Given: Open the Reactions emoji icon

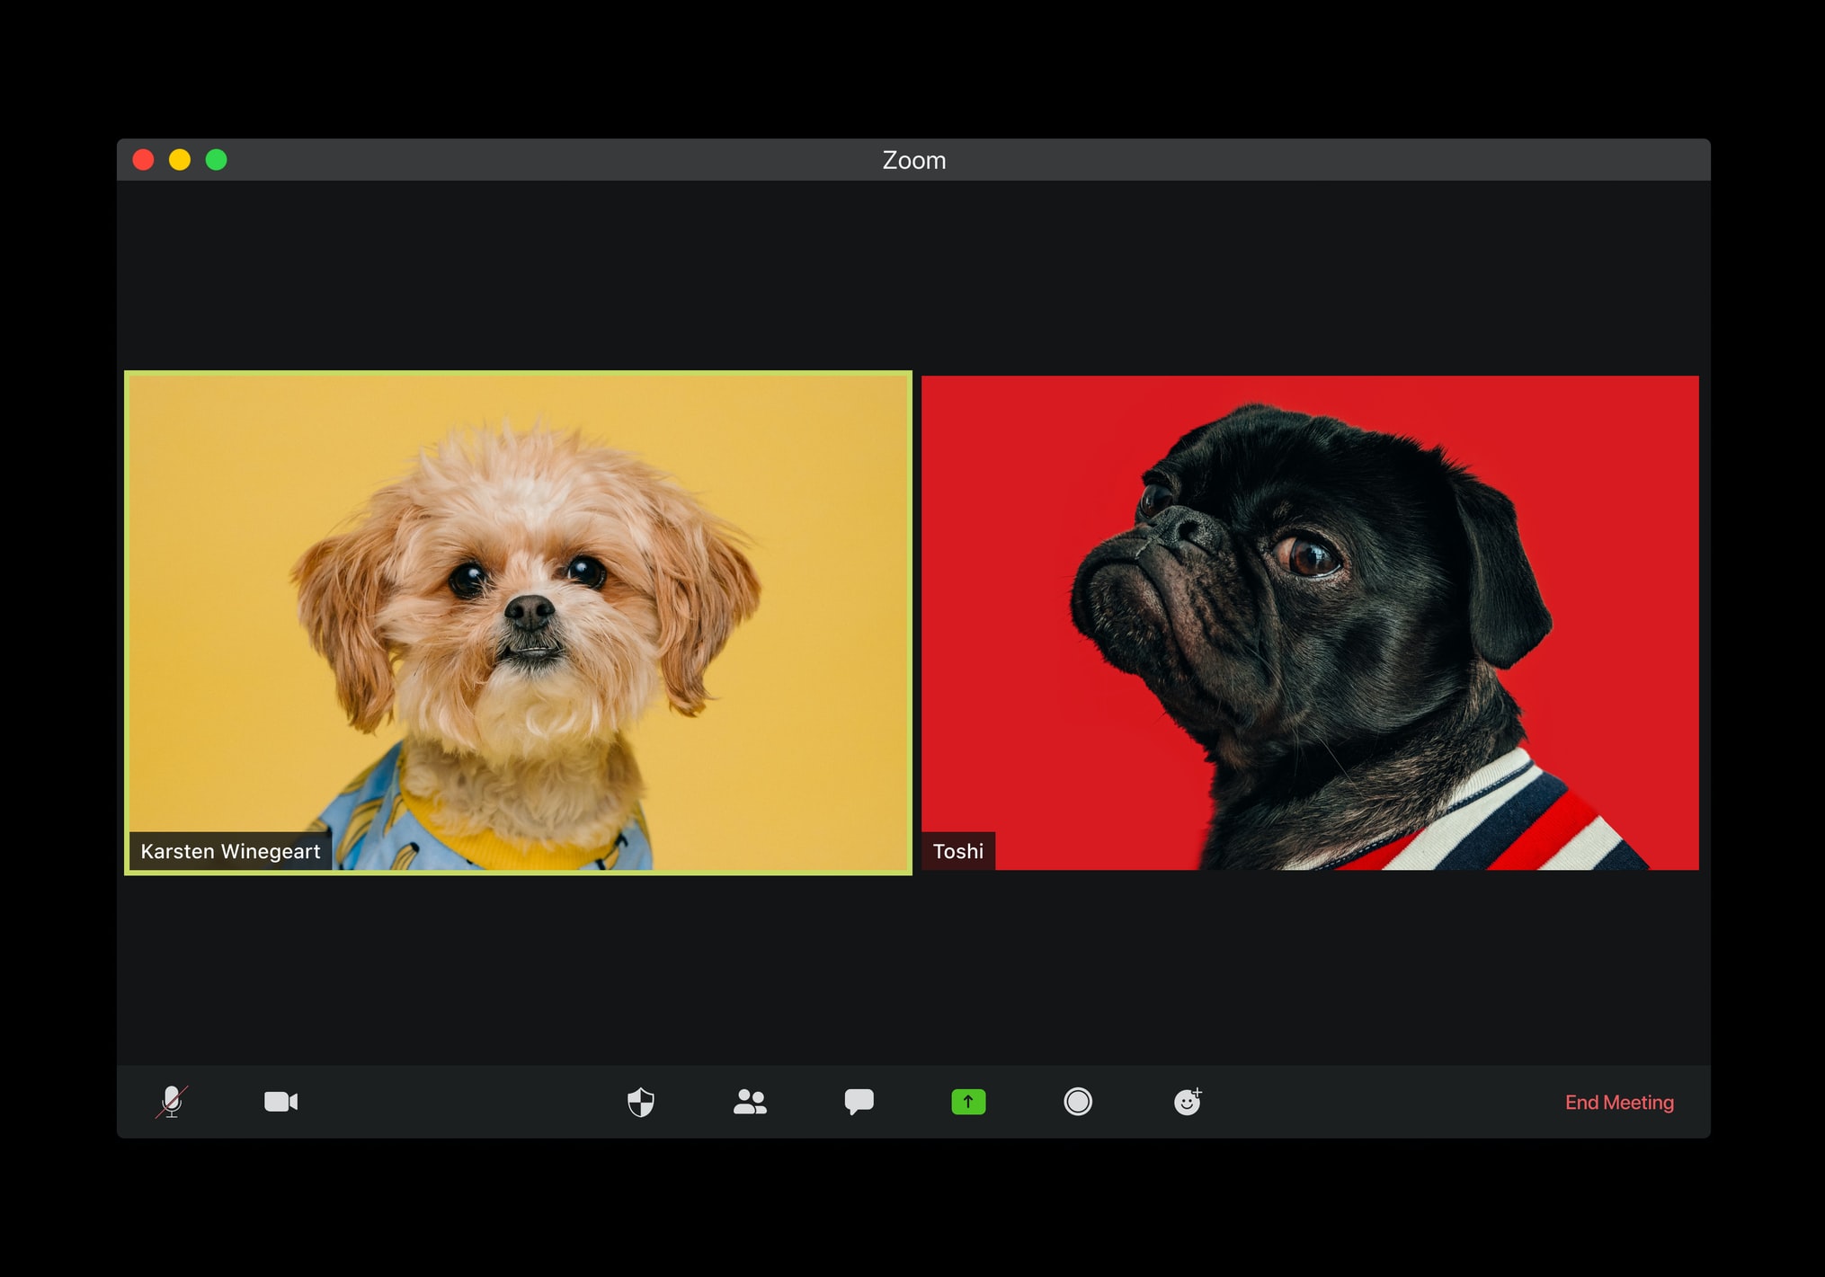Looking at the screenshot, I should (x=1188, y=1104).
